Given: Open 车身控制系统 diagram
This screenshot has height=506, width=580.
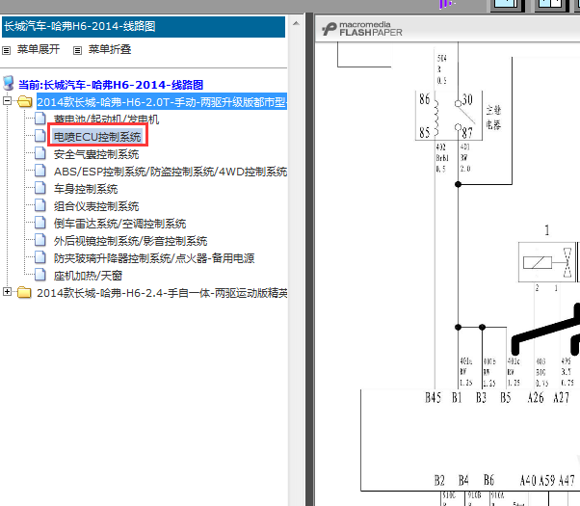Looking at the screenshot, I should tap(86, 189).
